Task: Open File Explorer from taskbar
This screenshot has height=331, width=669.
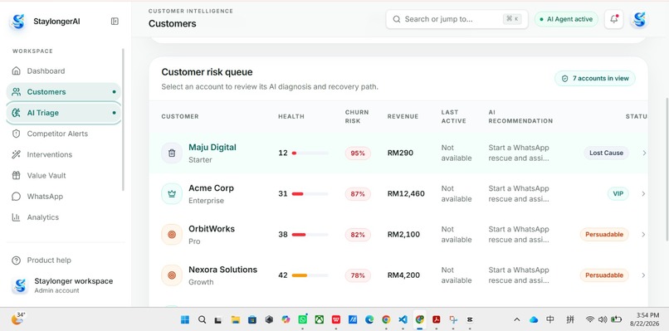Action: (x=235, y=319)
